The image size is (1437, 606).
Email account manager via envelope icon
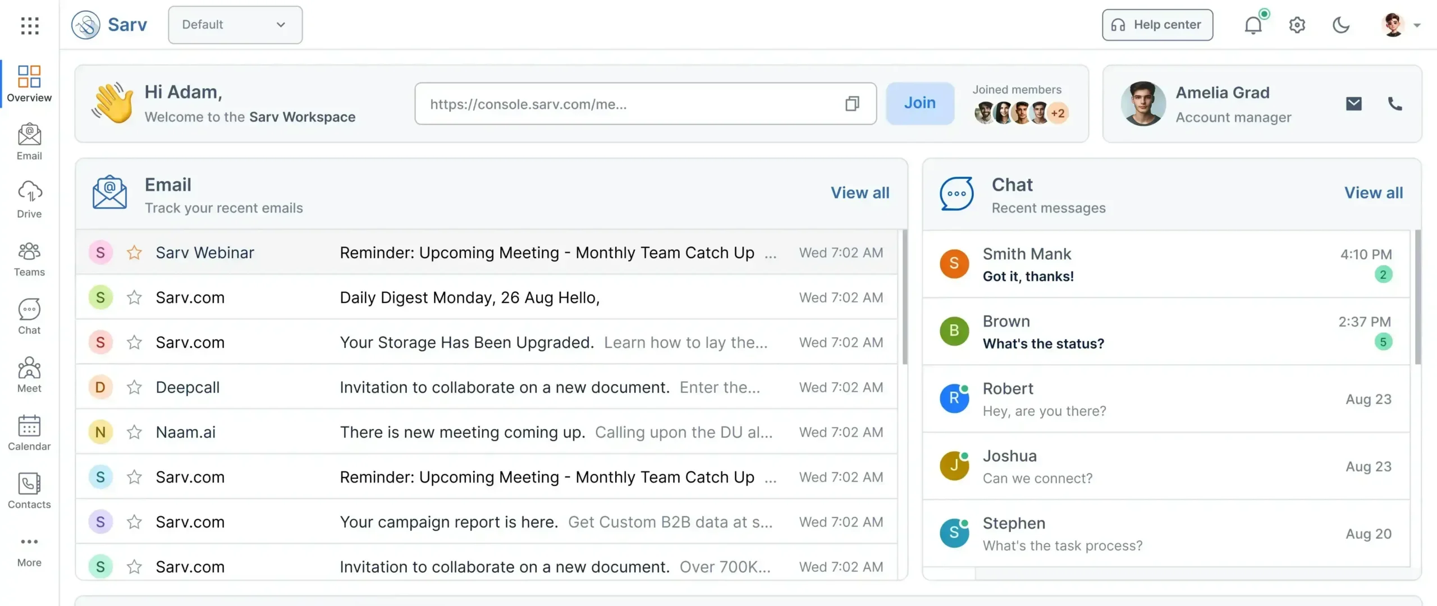pos(1354,104)
